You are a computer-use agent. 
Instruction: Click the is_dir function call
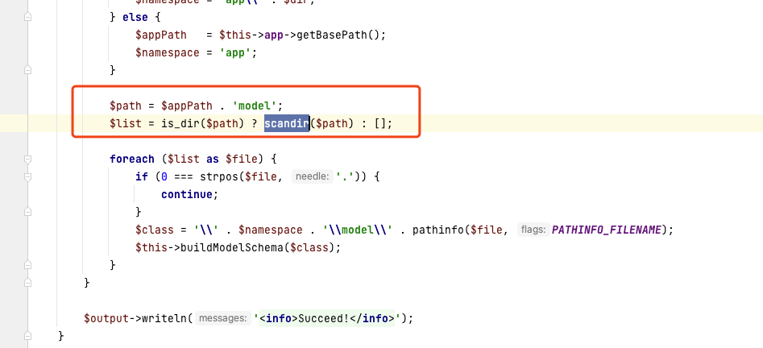pyautogui.click(x=180, y=123)
